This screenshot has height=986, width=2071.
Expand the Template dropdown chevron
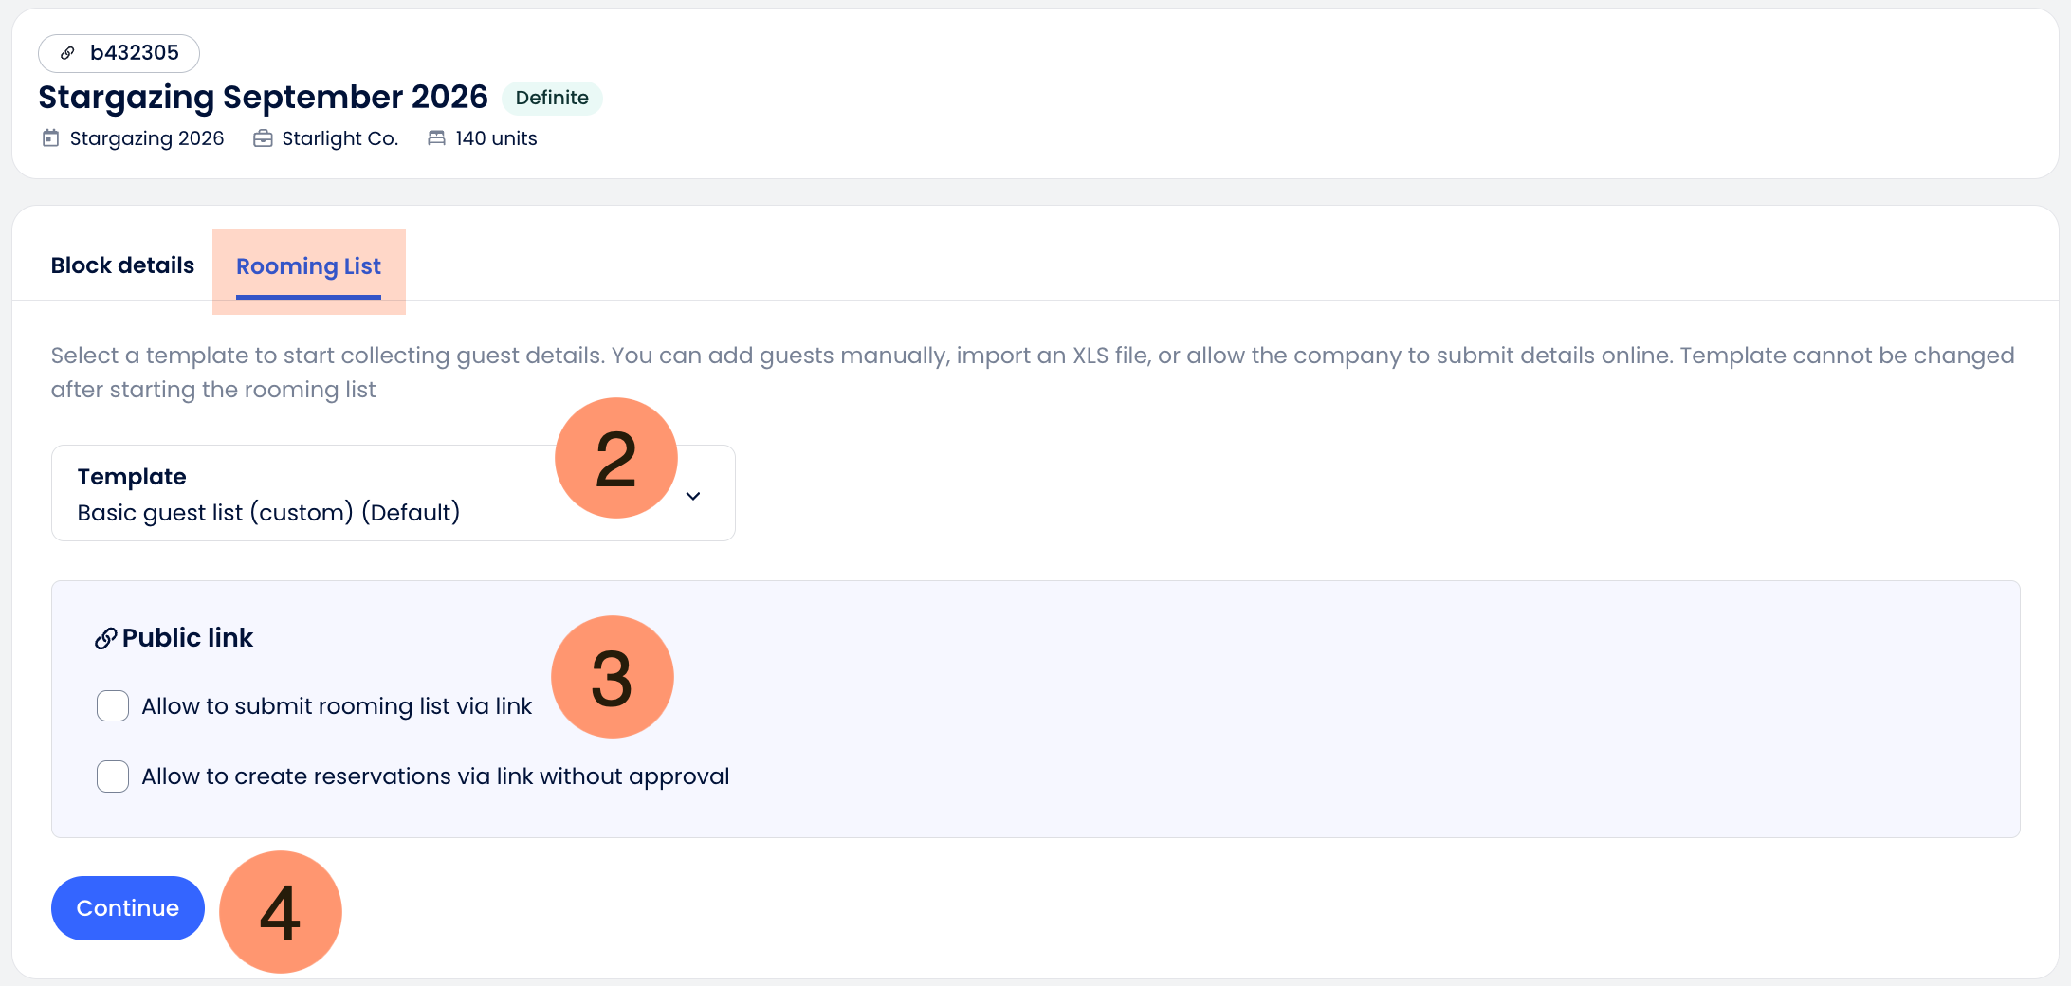coord(693,496)
